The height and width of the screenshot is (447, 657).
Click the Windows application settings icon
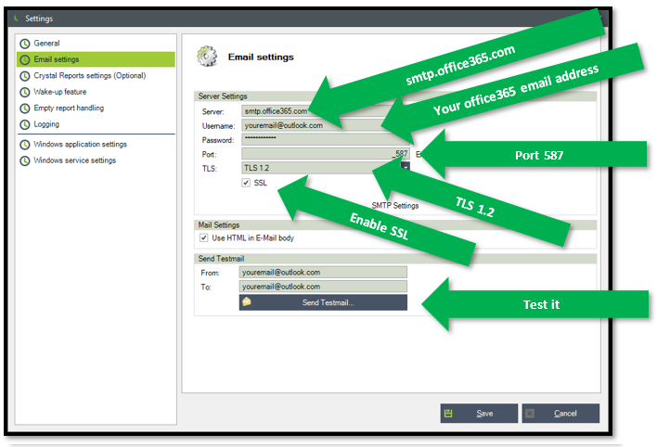click(x=25, y=145)
